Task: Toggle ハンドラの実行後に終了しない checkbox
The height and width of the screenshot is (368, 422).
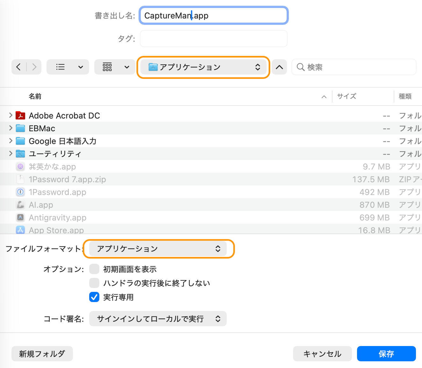Action: 94,283
